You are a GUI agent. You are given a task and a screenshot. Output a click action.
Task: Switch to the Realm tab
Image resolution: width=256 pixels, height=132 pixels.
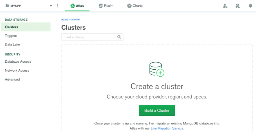(x=106, y=6)
